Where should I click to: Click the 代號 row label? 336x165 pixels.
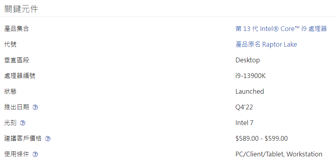coord(10,44)
